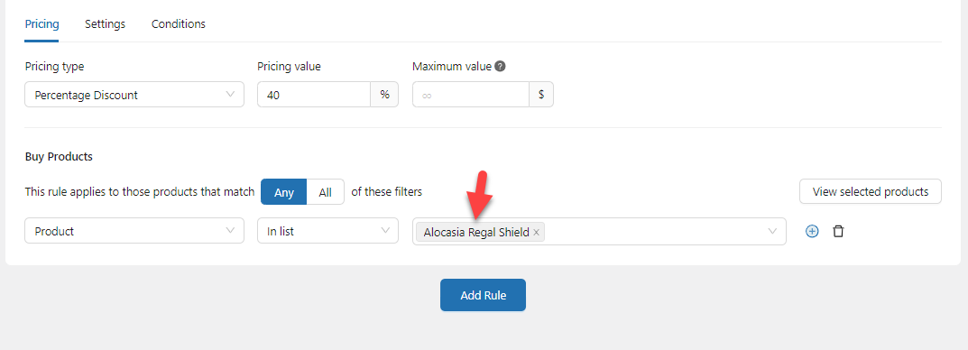Image resolution: width=968 pixels, height=350 pixels.
Task: Switch to the Conditions tab
Action: [179, 24]
